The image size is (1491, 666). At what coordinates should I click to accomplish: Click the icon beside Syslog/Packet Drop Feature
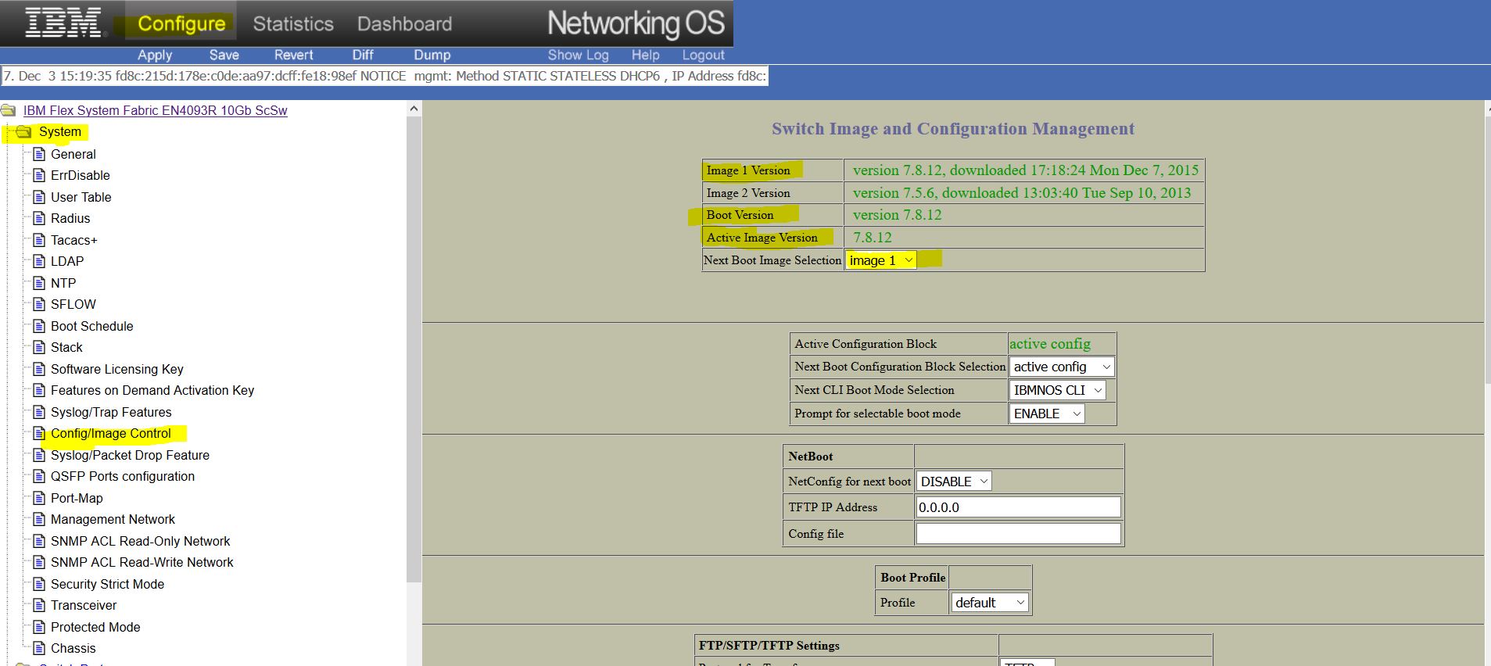[x=39, y=455]
